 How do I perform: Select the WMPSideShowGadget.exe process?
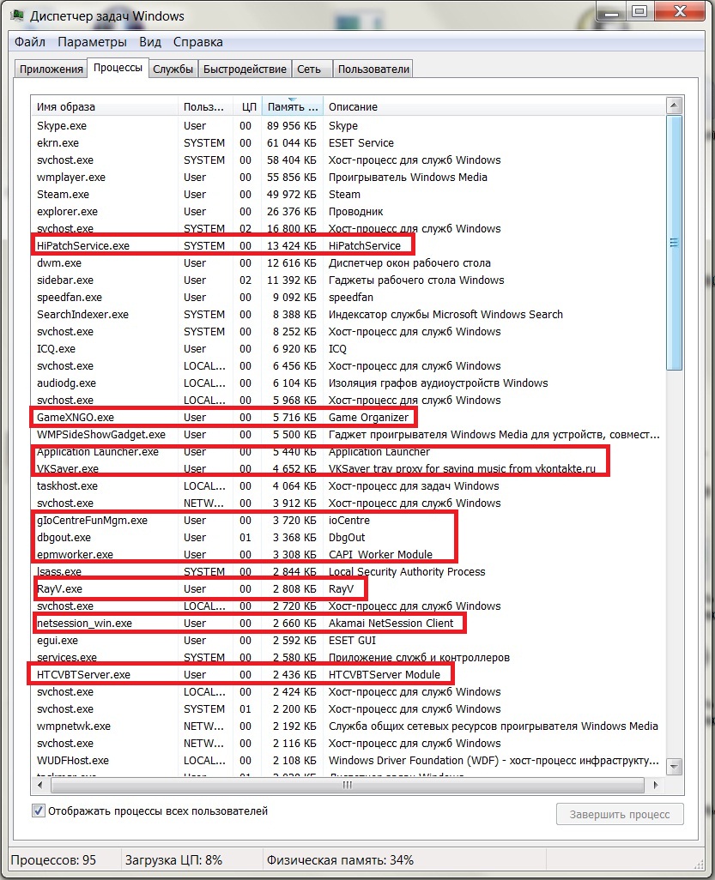coord(348,435)
